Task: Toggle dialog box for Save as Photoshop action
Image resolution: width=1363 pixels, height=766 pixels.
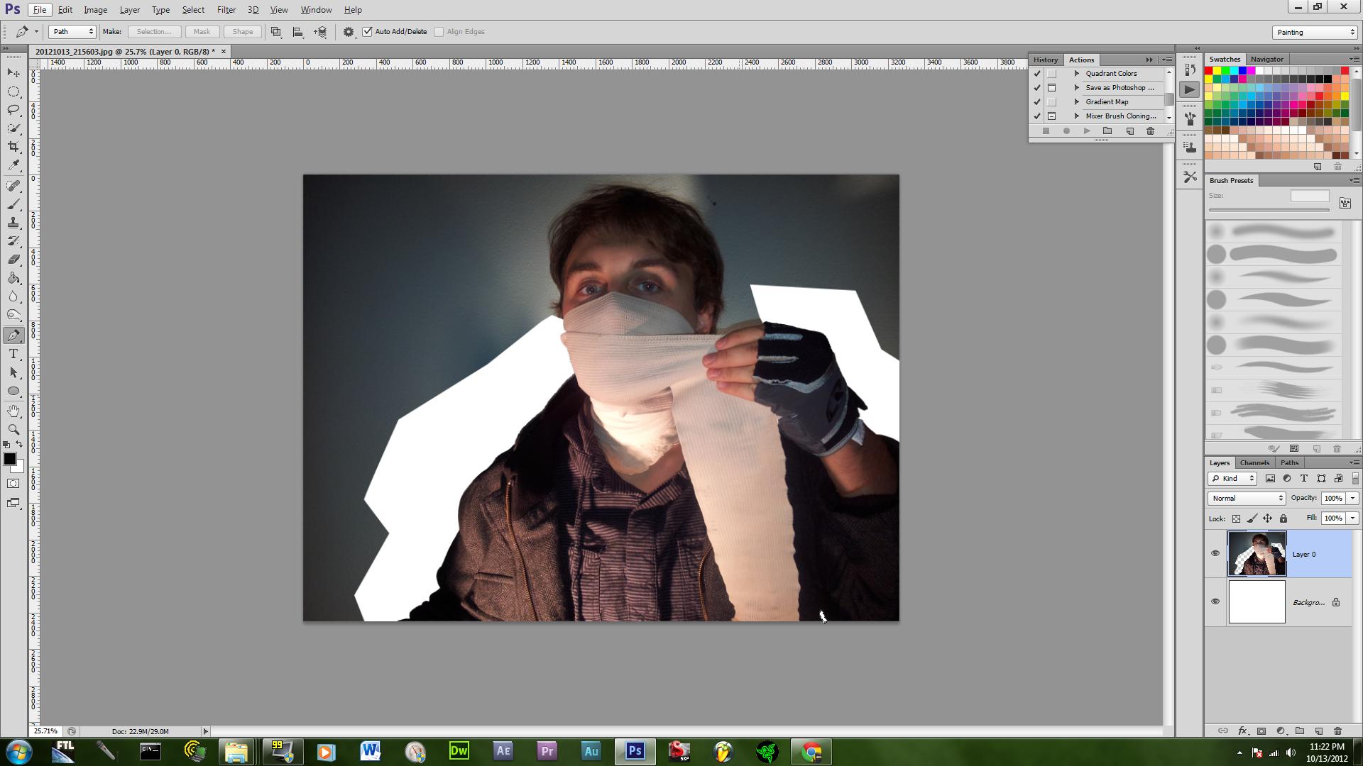Action: coord(1052,88)
